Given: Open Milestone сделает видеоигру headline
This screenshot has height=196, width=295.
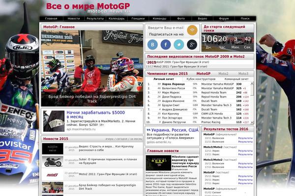Looking at the screenshot, I should pyautogui.click(x=185, y=162).
